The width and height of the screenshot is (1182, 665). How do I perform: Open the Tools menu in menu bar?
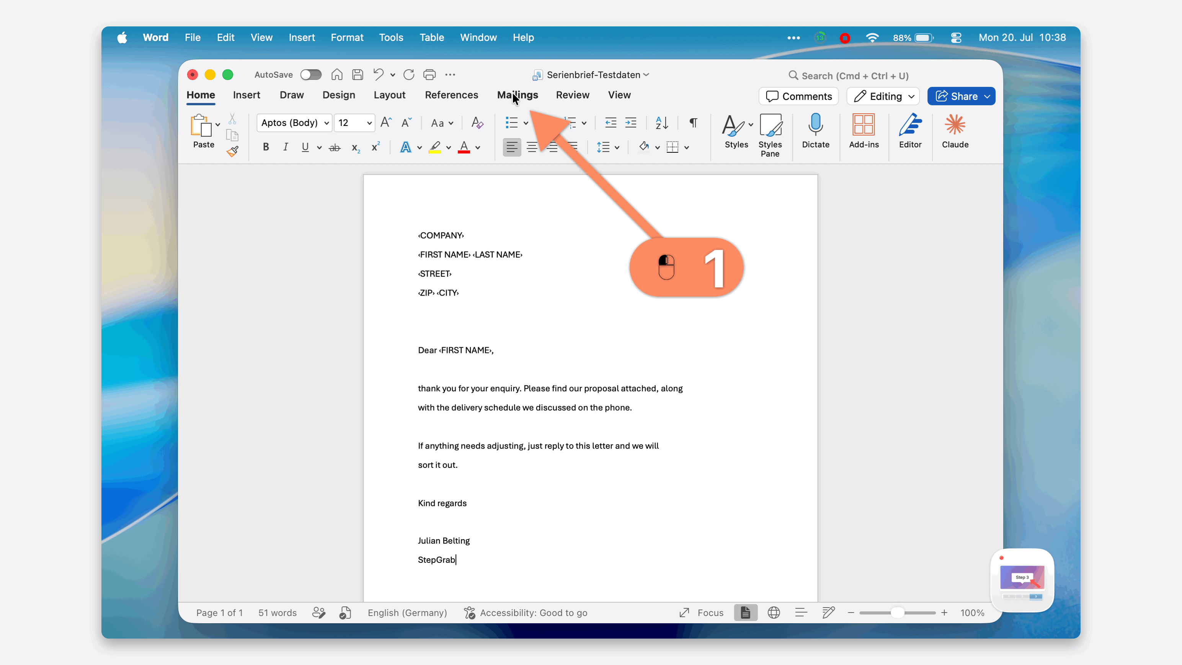391,38
